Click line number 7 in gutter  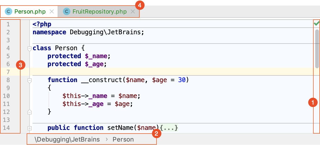click(8, 72)
